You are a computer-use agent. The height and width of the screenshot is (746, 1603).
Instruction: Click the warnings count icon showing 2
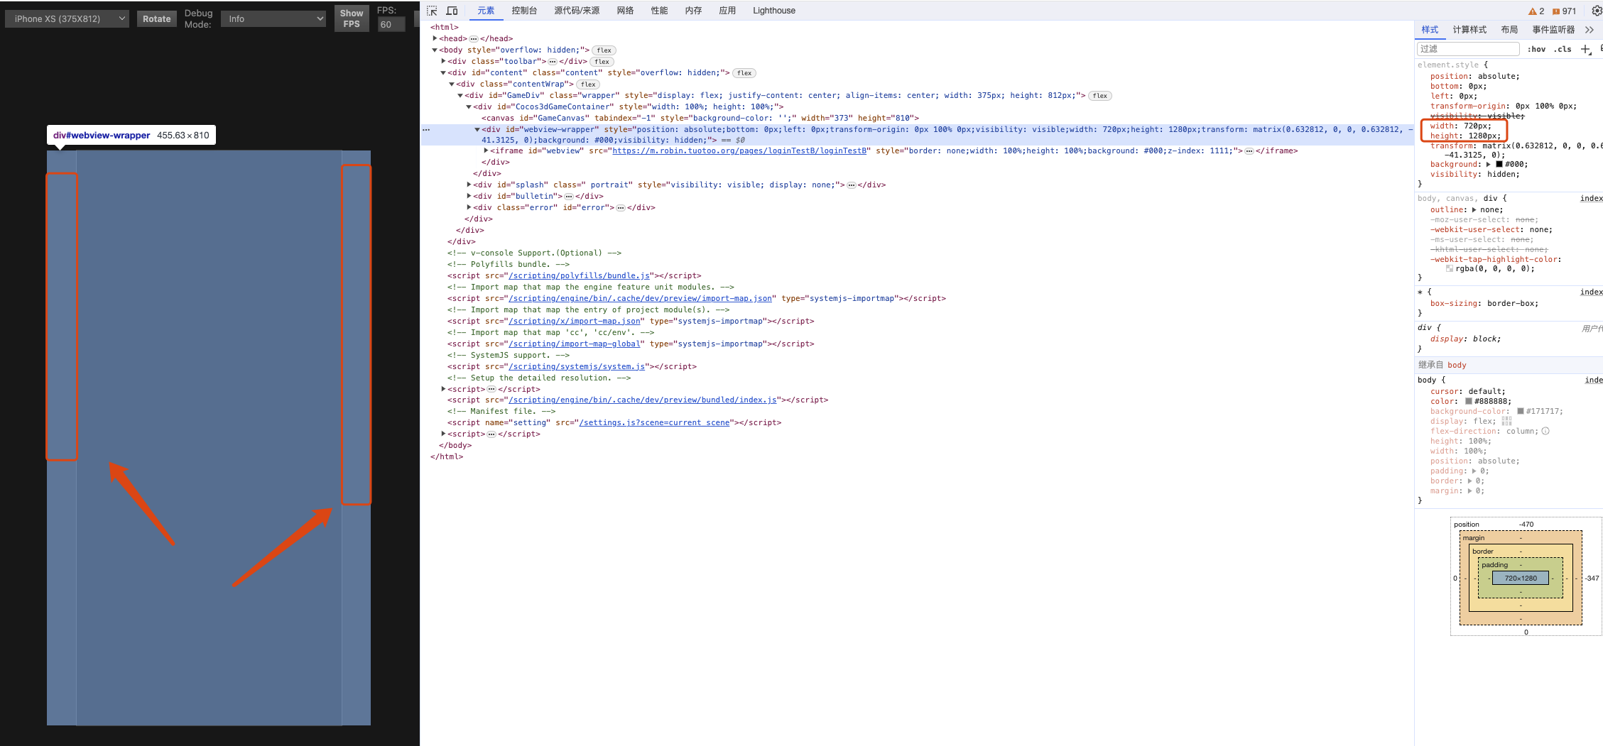[x=1536, y=11]
